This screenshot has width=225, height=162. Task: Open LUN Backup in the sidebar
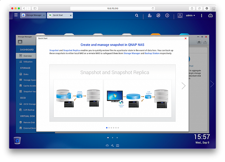pyautogui.click(x=26, y=110)
